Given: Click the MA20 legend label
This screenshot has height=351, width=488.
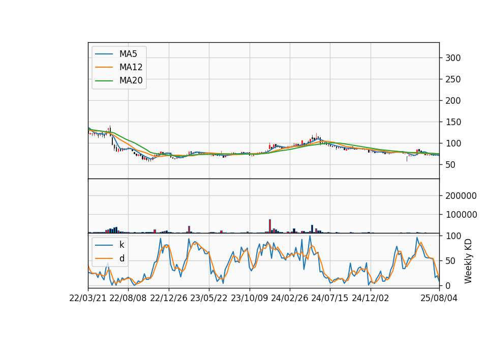Looking at the screenshot, I should point(131,80).
